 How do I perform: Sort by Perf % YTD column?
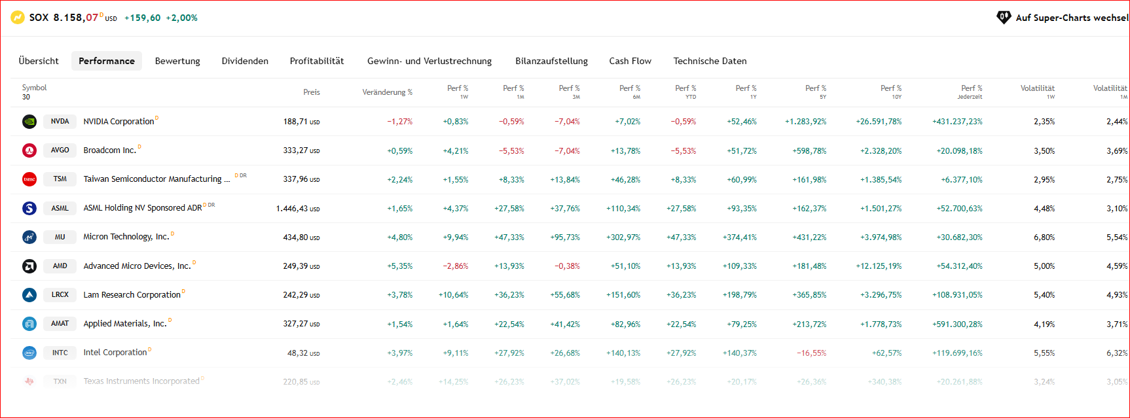tap(685, 92)
